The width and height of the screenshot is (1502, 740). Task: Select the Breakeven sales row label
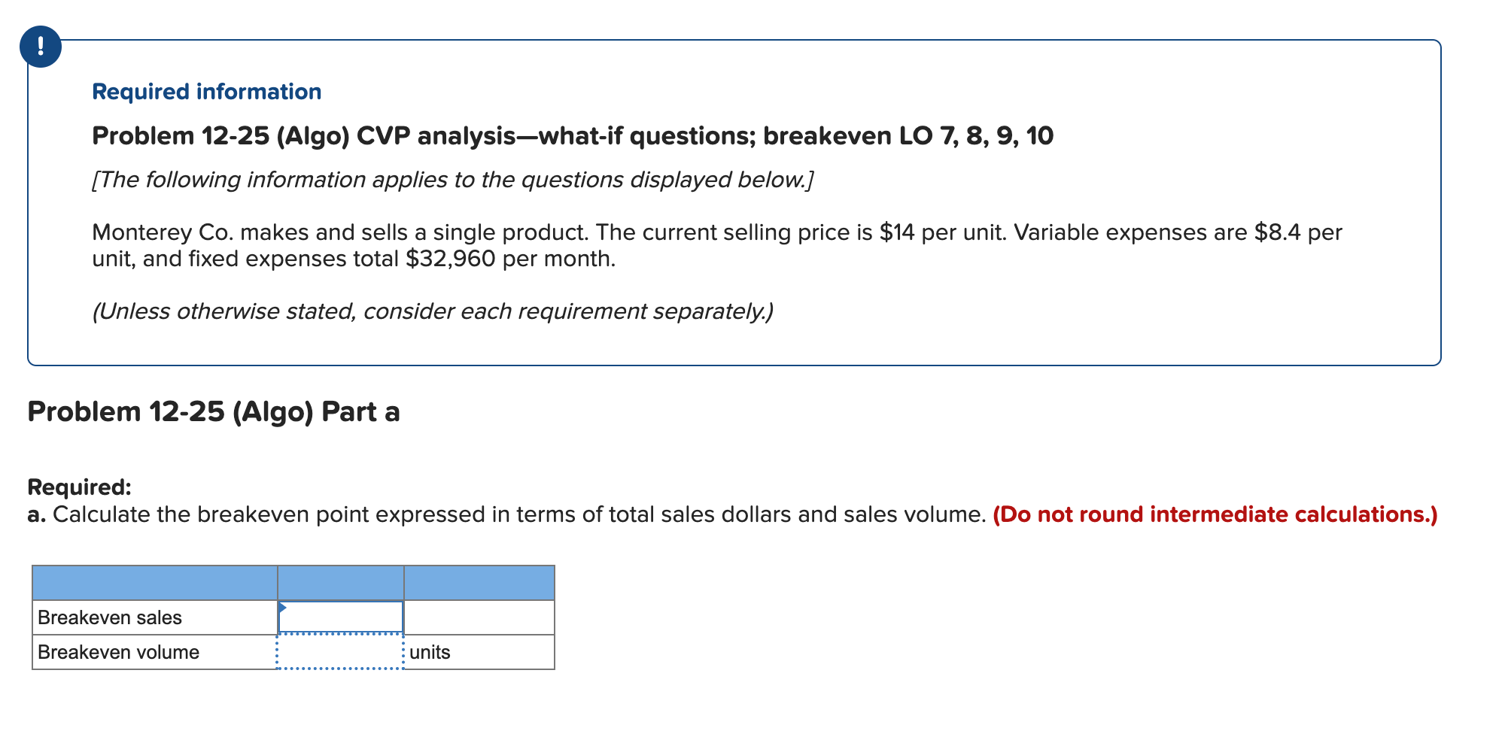[110, 617]
